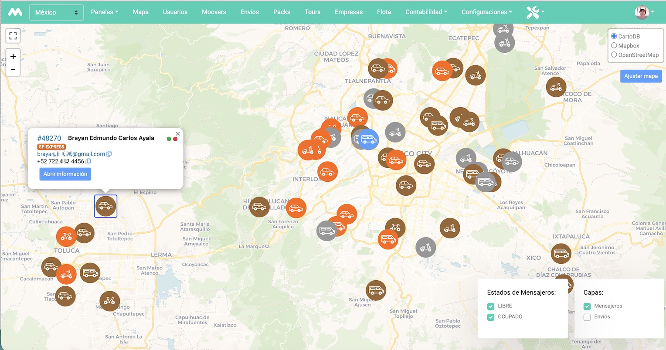
Task: Expand the Configuraciones menu
Action: 486,12
